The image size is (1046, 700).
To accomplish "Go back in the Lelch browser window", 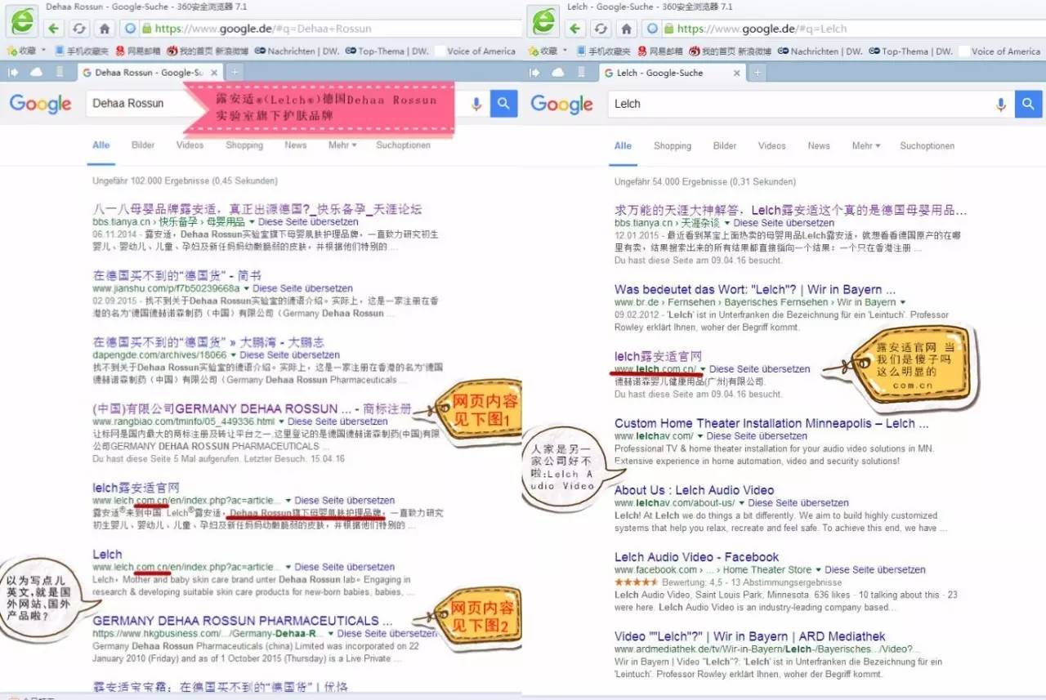I will (x=575, y=29).
